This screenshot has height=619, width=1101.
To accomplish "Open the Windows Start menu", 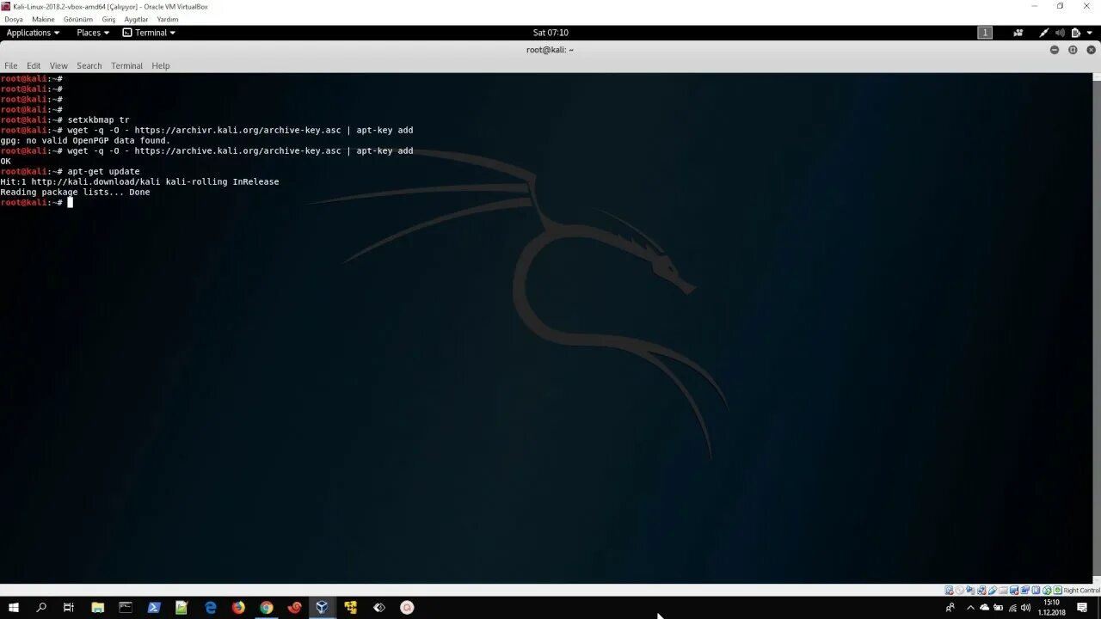I will pyautogui.click(x=14, y=607).
